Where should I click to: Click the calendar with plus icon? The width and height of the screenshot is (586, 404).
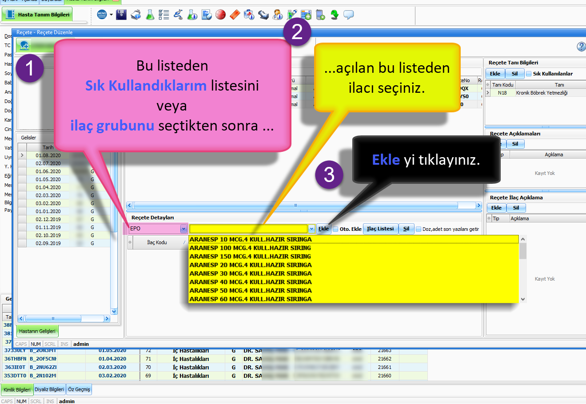[306, 15]
